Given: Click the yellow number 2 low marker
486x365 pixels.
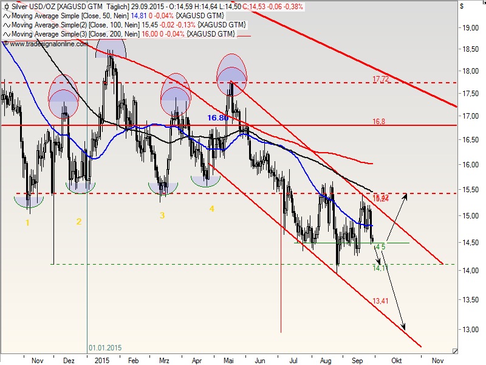Looking at the screenshot, I should (x=79, y=221).
